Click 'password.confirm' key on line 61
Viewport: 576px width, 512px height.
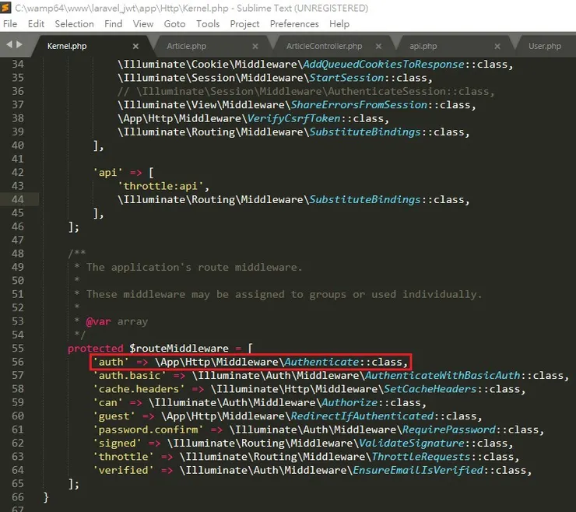(x=148, y=430)
